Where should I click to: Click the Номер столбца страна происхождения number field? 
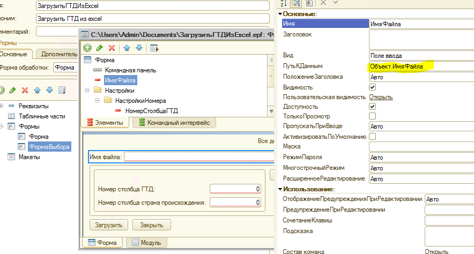point(235,203)
